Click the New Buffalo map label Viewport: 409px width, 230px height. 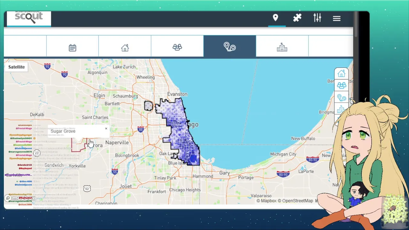click(303, 139)
